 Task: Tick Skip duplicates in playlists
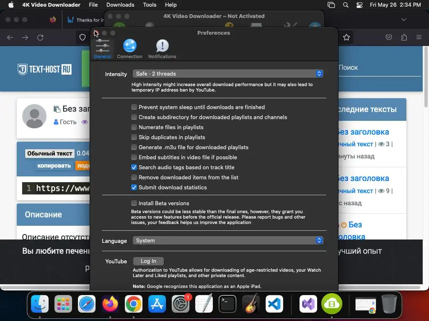(134, 137)
